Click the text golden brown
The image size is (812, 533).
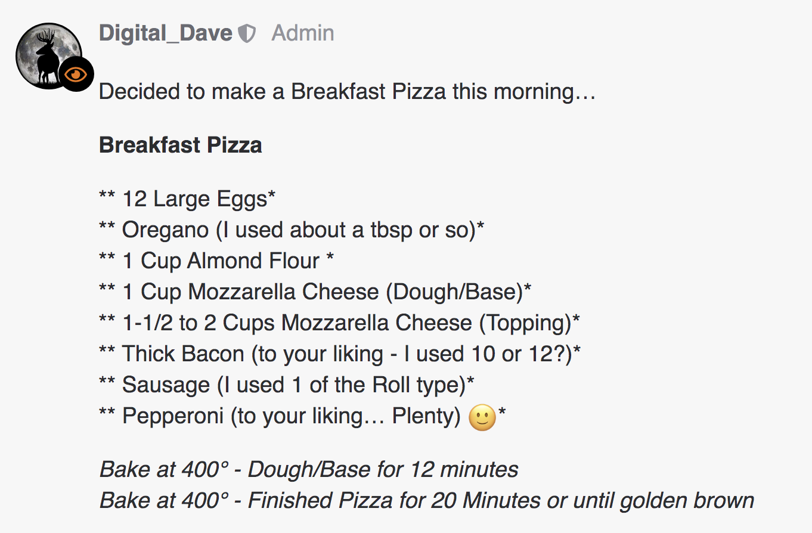click(687, 500)
